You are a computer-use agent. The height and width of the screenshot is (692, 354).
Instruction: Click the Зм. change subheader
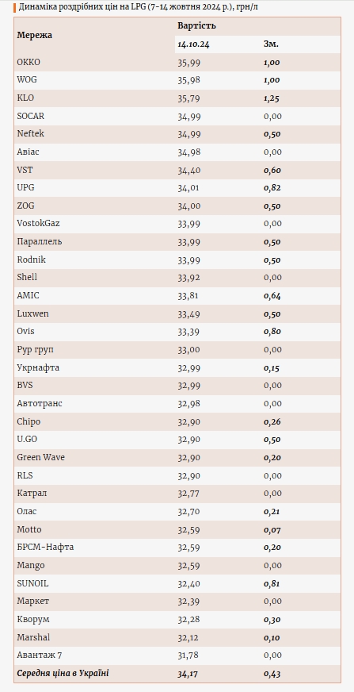pyautogui.click(x=271, y=44)
